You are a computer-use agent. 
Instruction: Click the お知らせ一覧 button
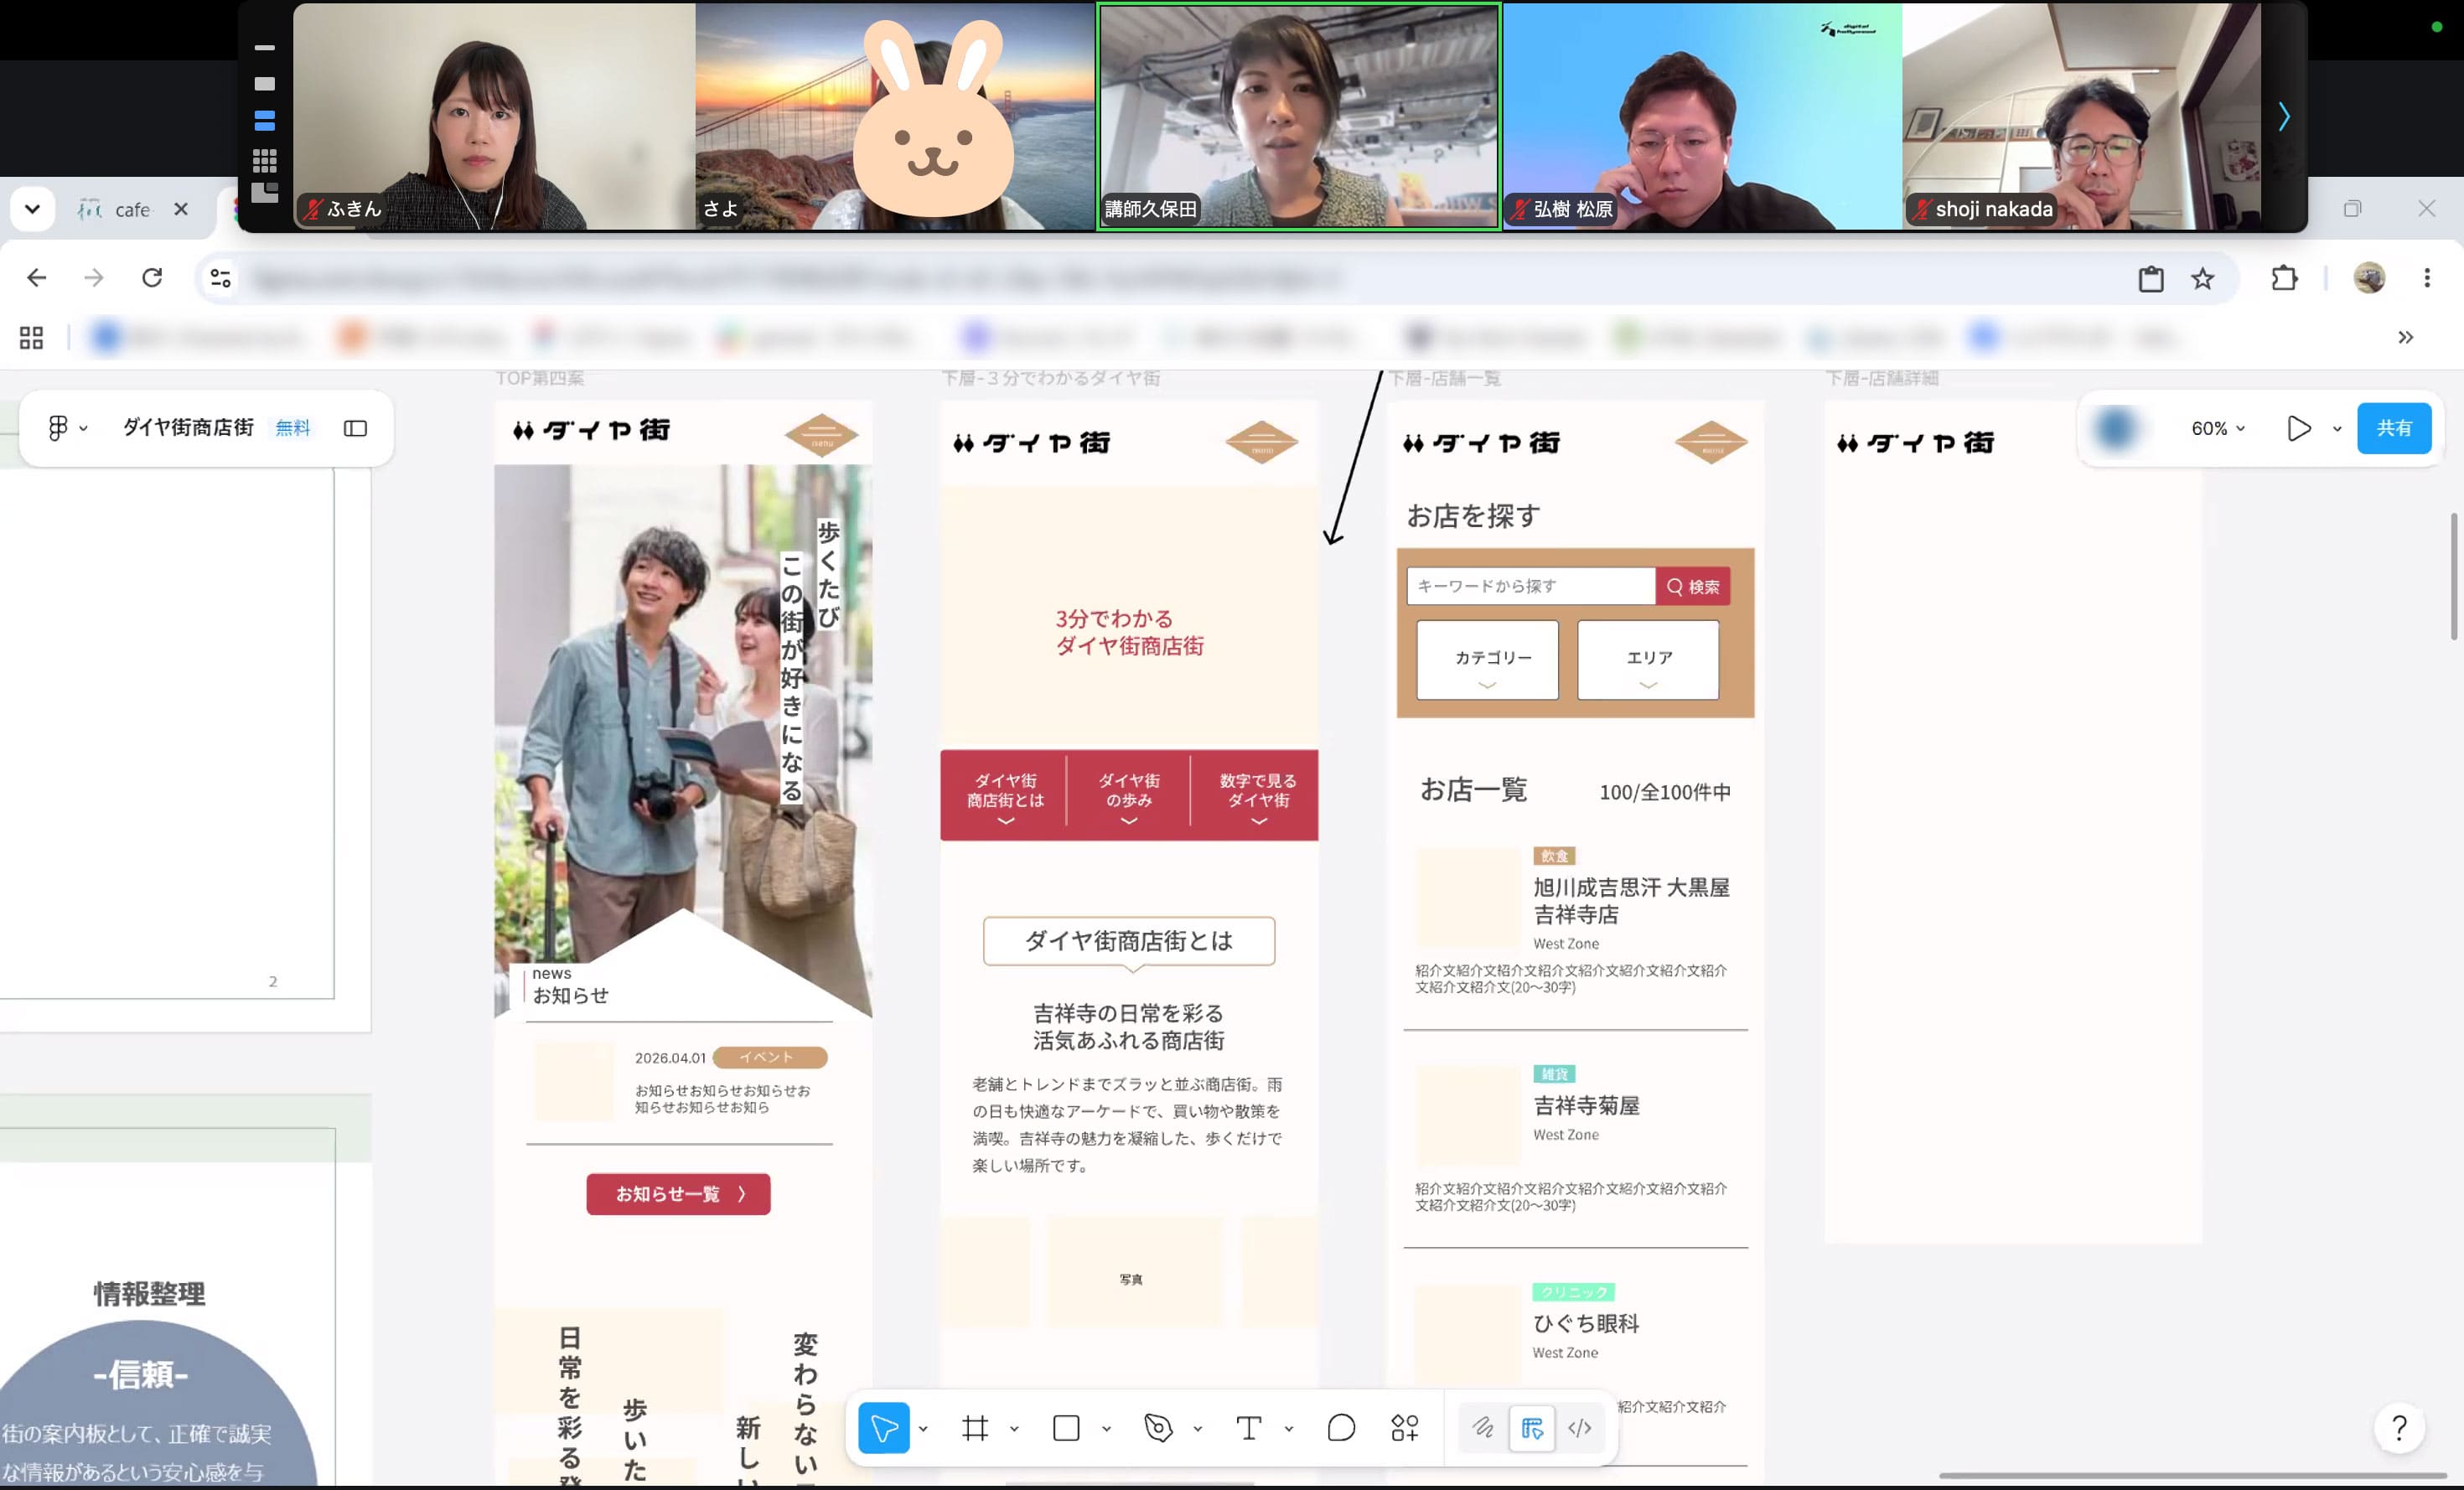tap(678, 1194)
